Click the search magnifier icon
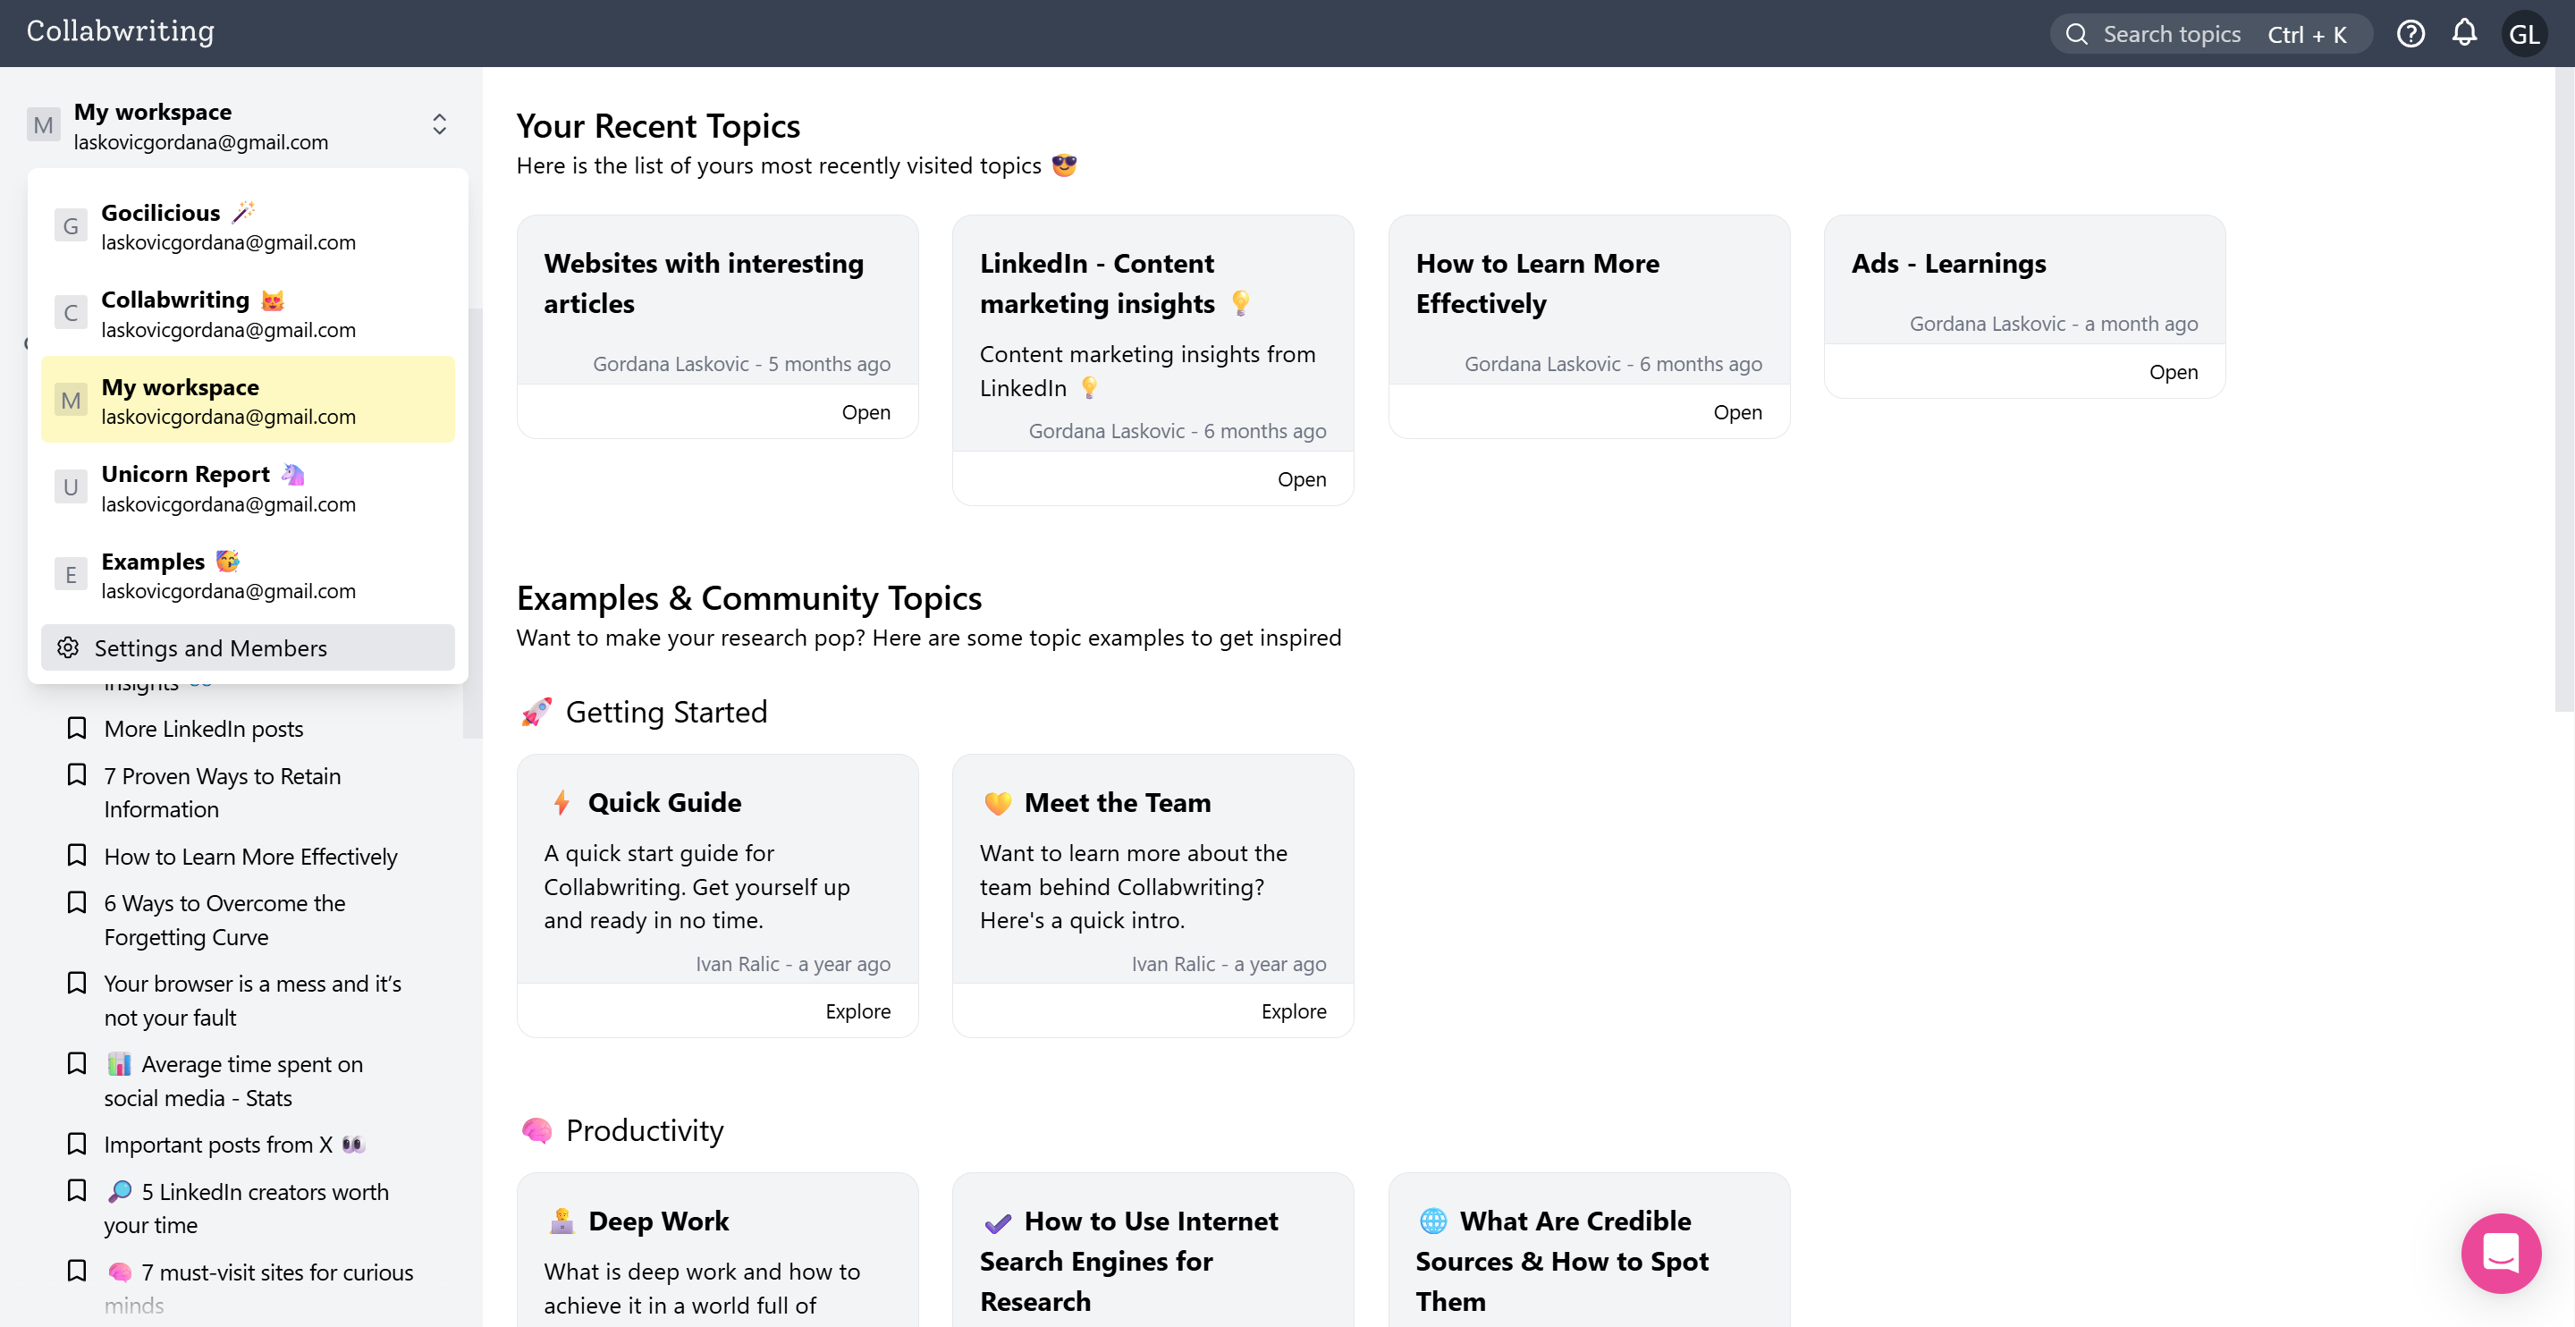Screen dimensions: 2575x1327 pos(2076,34)
